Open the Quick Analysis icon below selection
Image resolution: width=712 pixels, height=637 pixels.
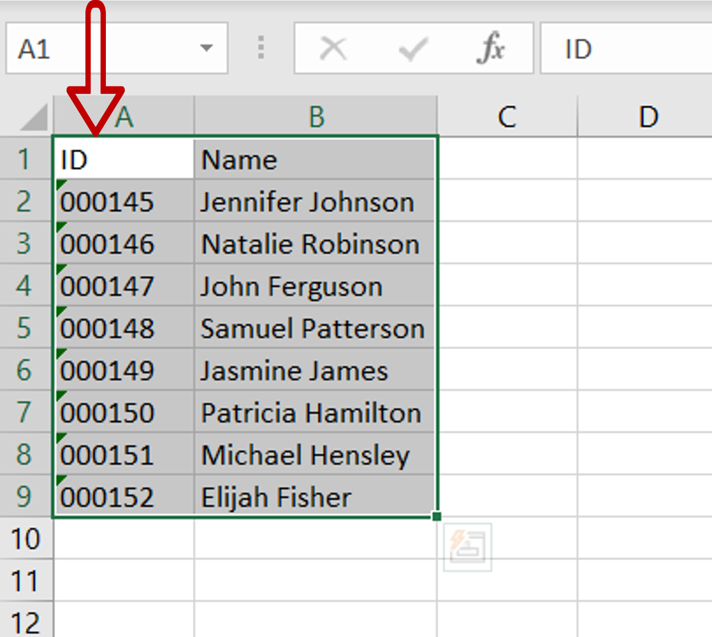[x=468, y=547]
